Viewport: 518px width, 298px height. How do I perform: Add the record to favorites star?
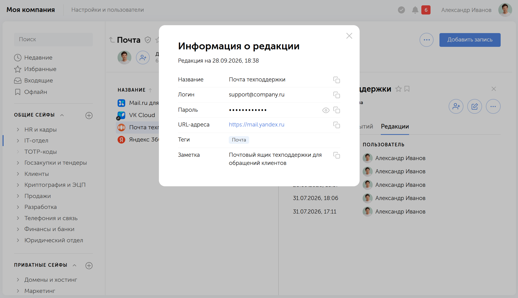(x=398, y=89)
